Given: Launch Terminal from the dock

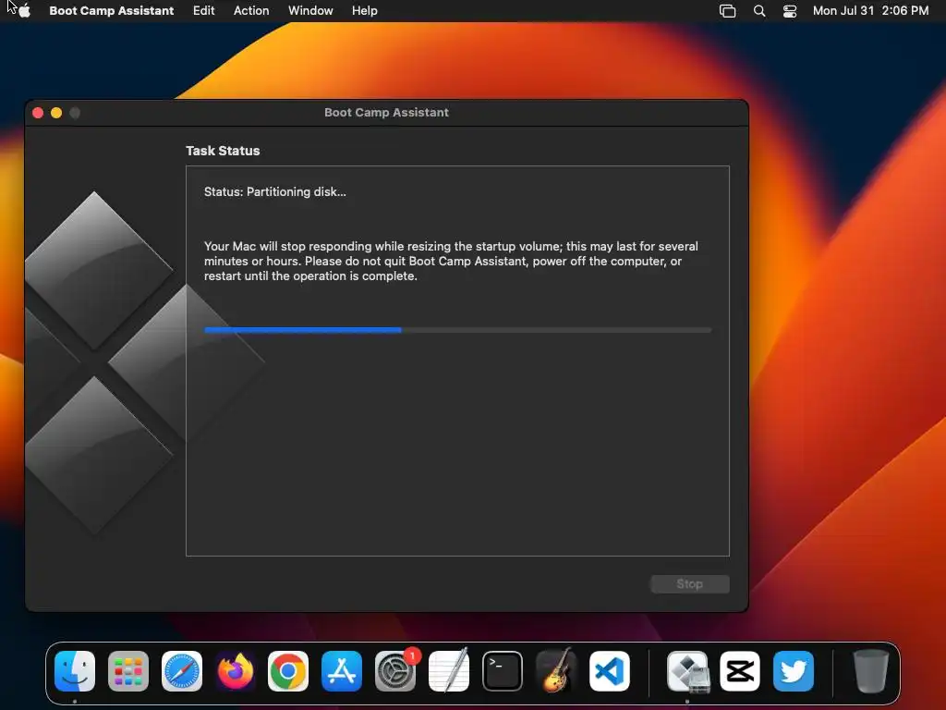Looking at the screenshot, I should click(x=503, y=671).
